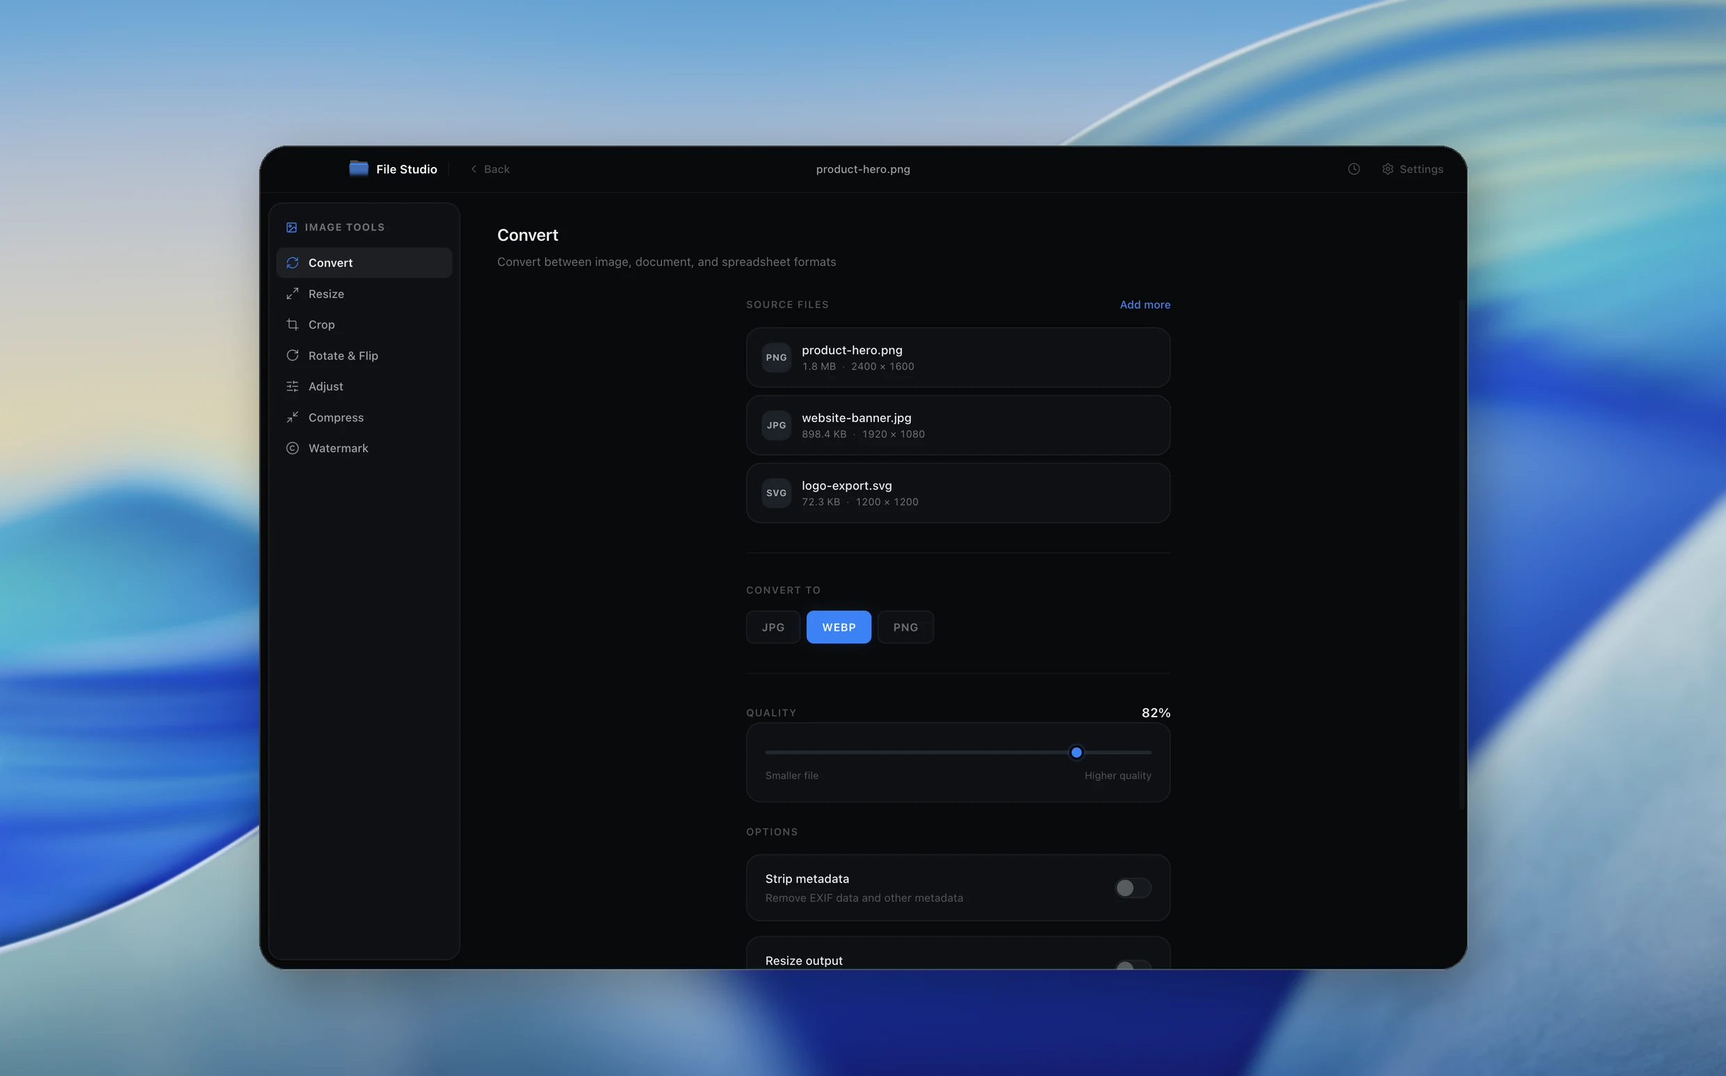This screenshot has width=1726, height=1076.
Task: Switch to the Resize tool label
Action: point(326,294)
